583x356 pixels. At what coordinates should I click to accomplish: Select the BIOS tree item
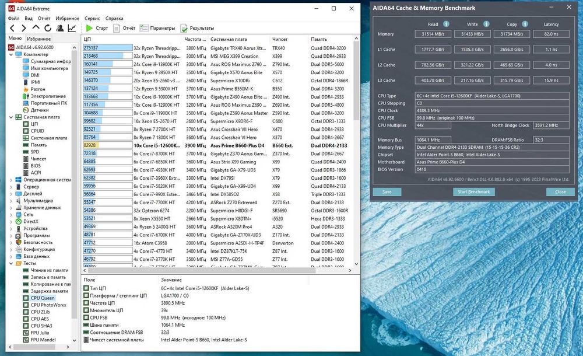click(32, 166)
